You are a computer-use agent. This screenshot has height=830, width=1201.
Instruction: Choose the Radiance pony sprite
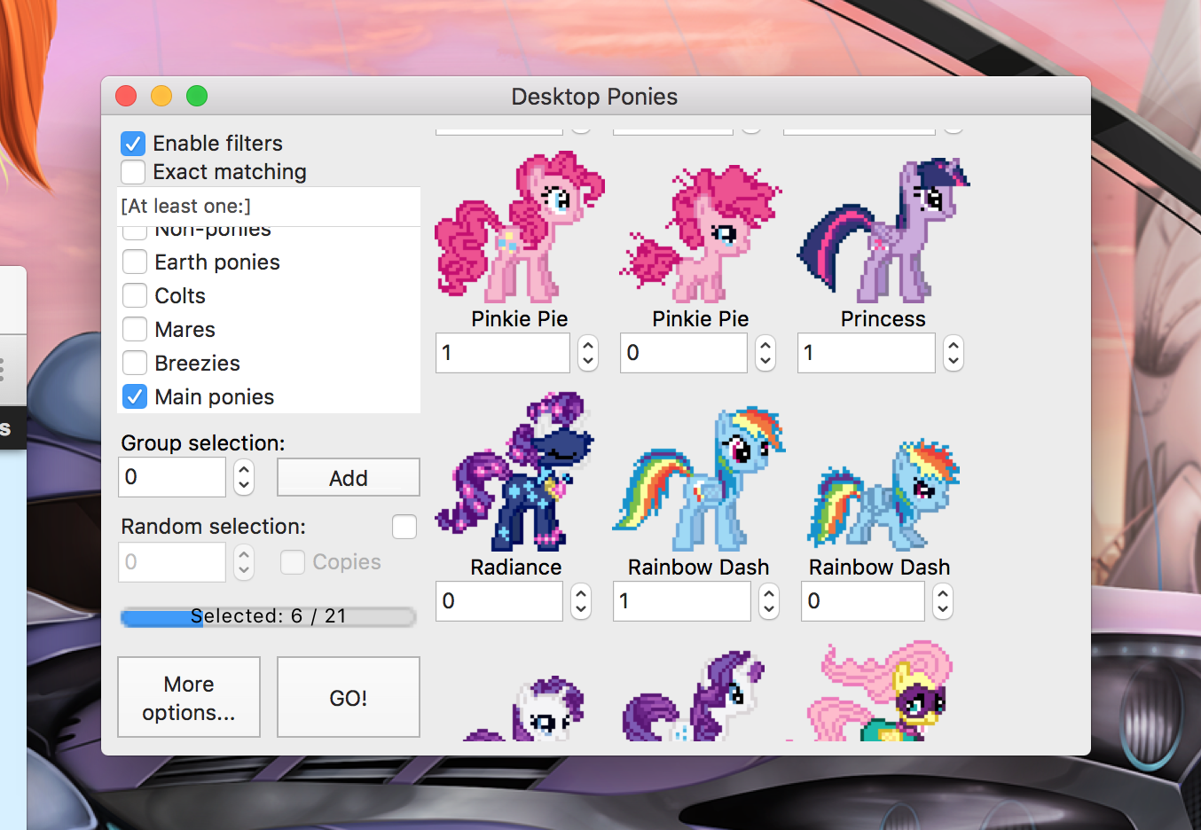(x=514, y=471)
